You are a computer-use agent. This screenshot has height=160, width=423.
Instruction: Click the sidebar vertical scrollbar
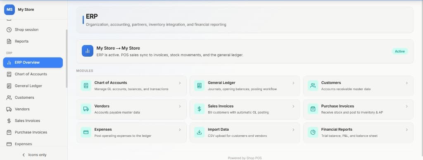tap(67, 59)
